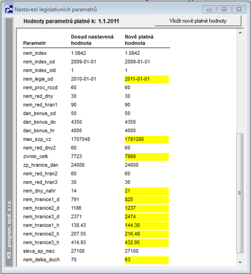Minimize the Nastavení legislativních parametrů window
This screenshot has height=274, width=251.
pyautogui.click(x=209, y=9)
